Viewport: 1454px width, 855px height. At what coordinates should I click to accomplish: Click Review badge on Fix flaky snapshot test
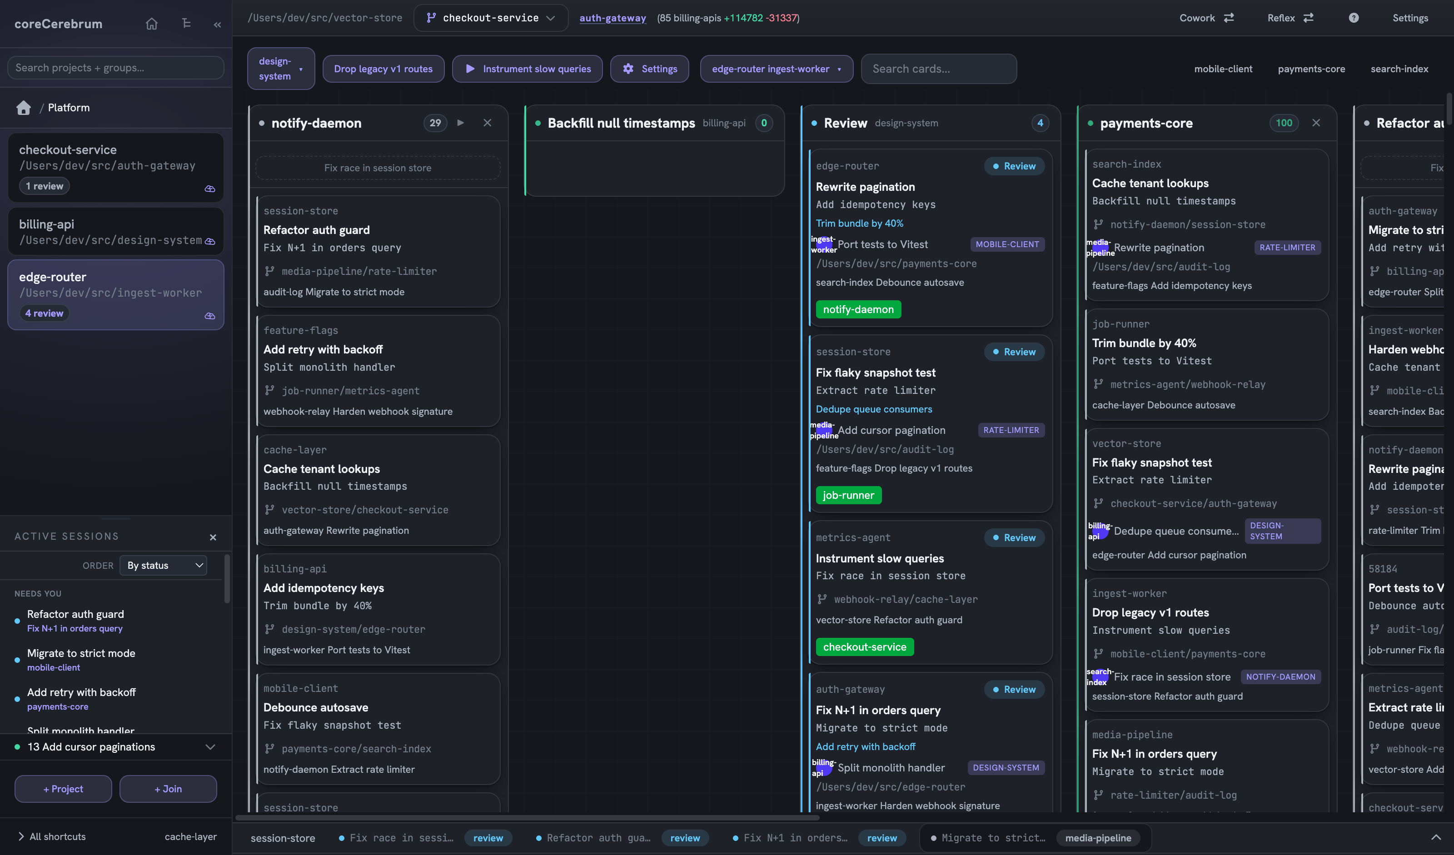pyautogui.click(x=1014, y=352)
